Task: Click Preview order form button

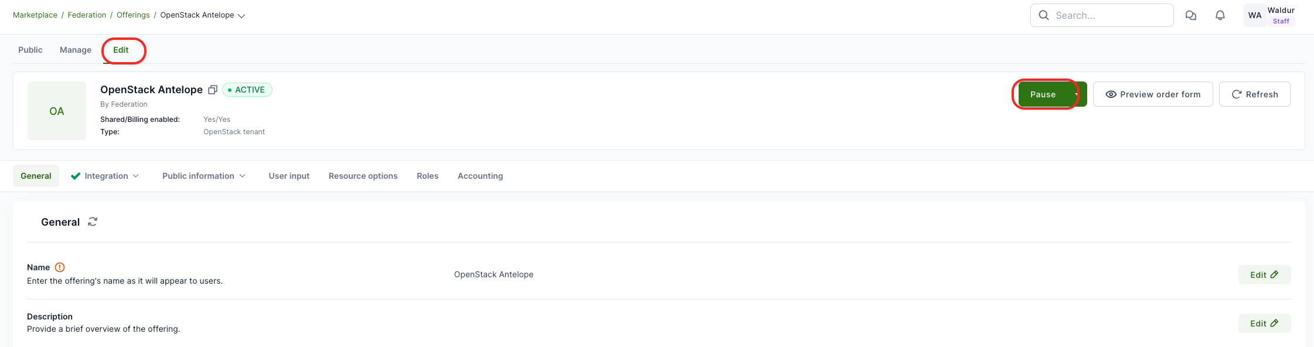Action: [1152, 94]
